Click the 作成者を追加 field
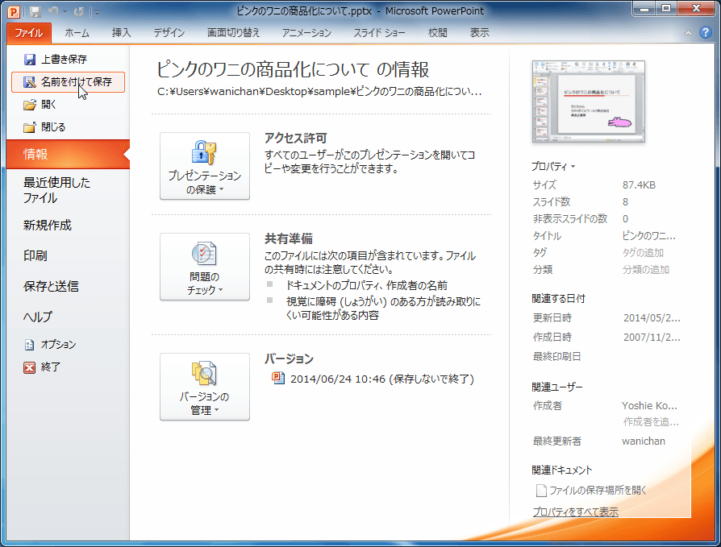This screenshot has width=721, height=547. (651, 421)
